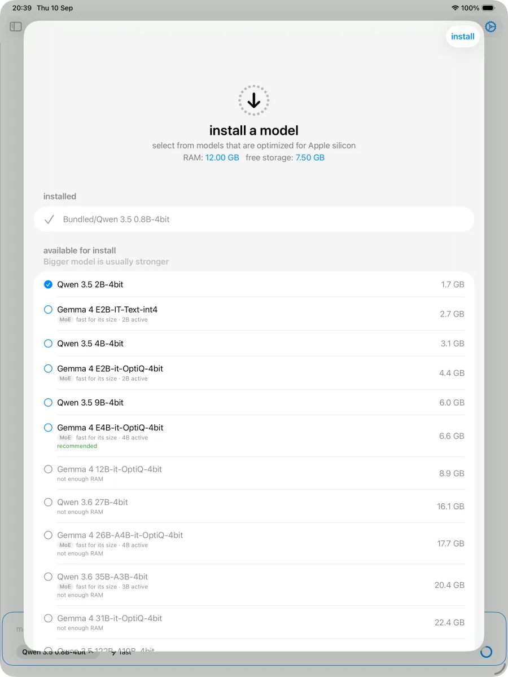This screenshot has width=508, height=677.
Task: Click the 'available for install' section label
Action: click(x=80, y=250)
